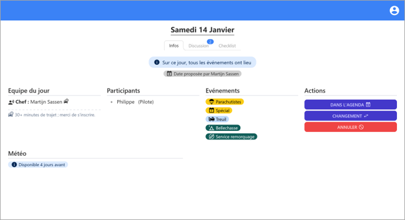Click the calendar-plus icon on Dans l'agenda
The image size is (405, 220).
368,105
